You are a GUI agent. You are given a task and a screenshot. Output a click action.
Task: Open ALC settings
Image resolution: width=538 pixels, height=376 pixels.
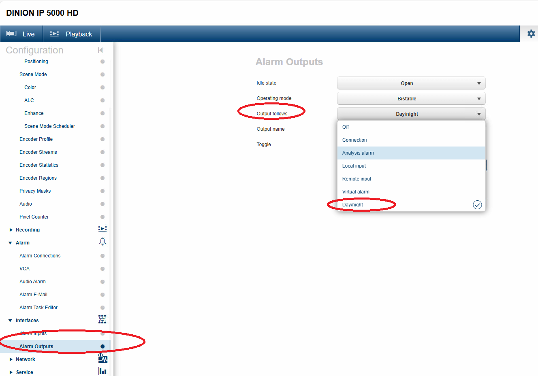pyautogui.click(x=29, y=100)
